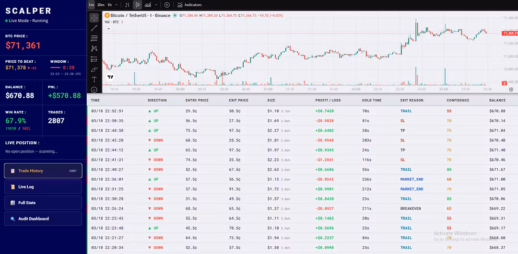This screenshot has width=518, height=254.
Task: Click the confidence value 85
Action: (449, 199)
